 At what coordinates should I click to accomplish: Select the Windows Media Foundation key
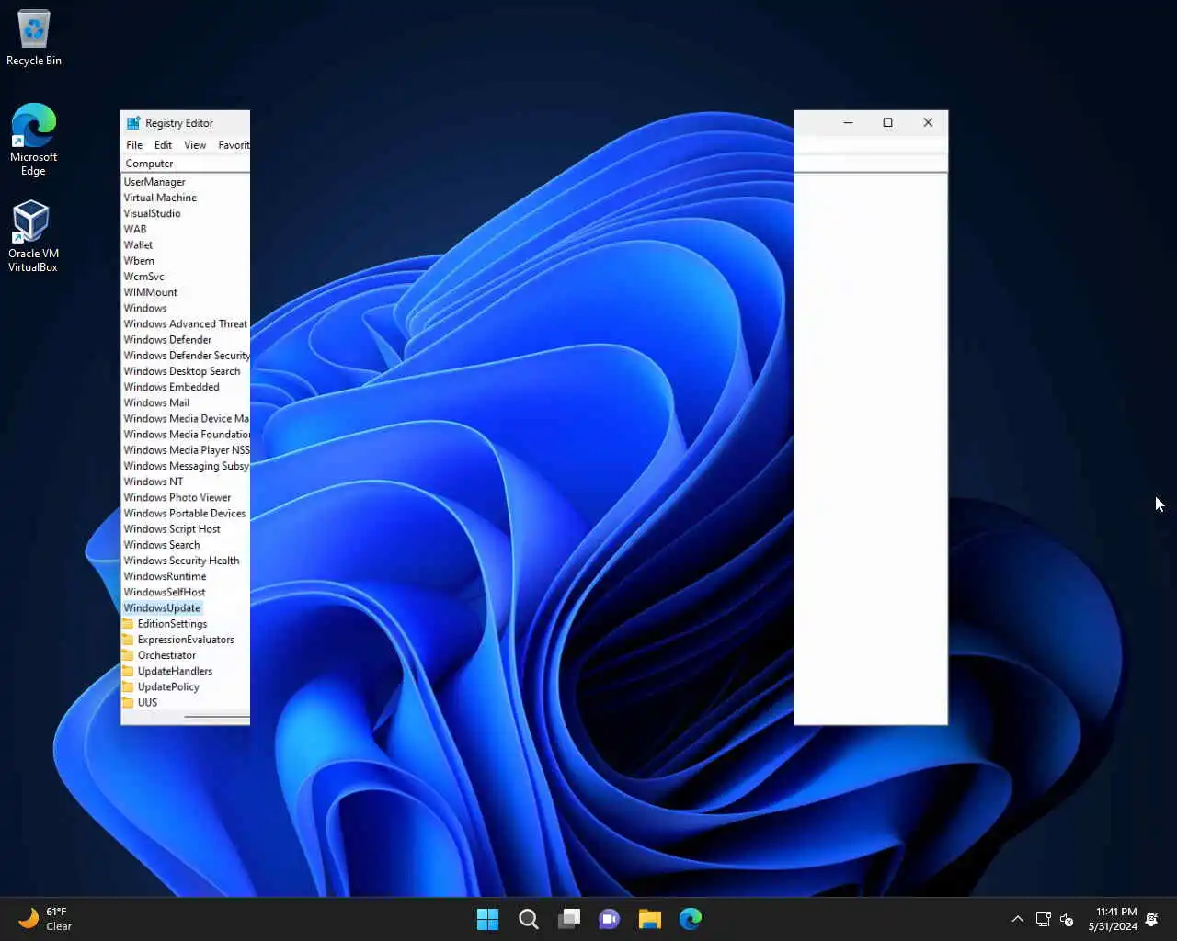[186, 435]
